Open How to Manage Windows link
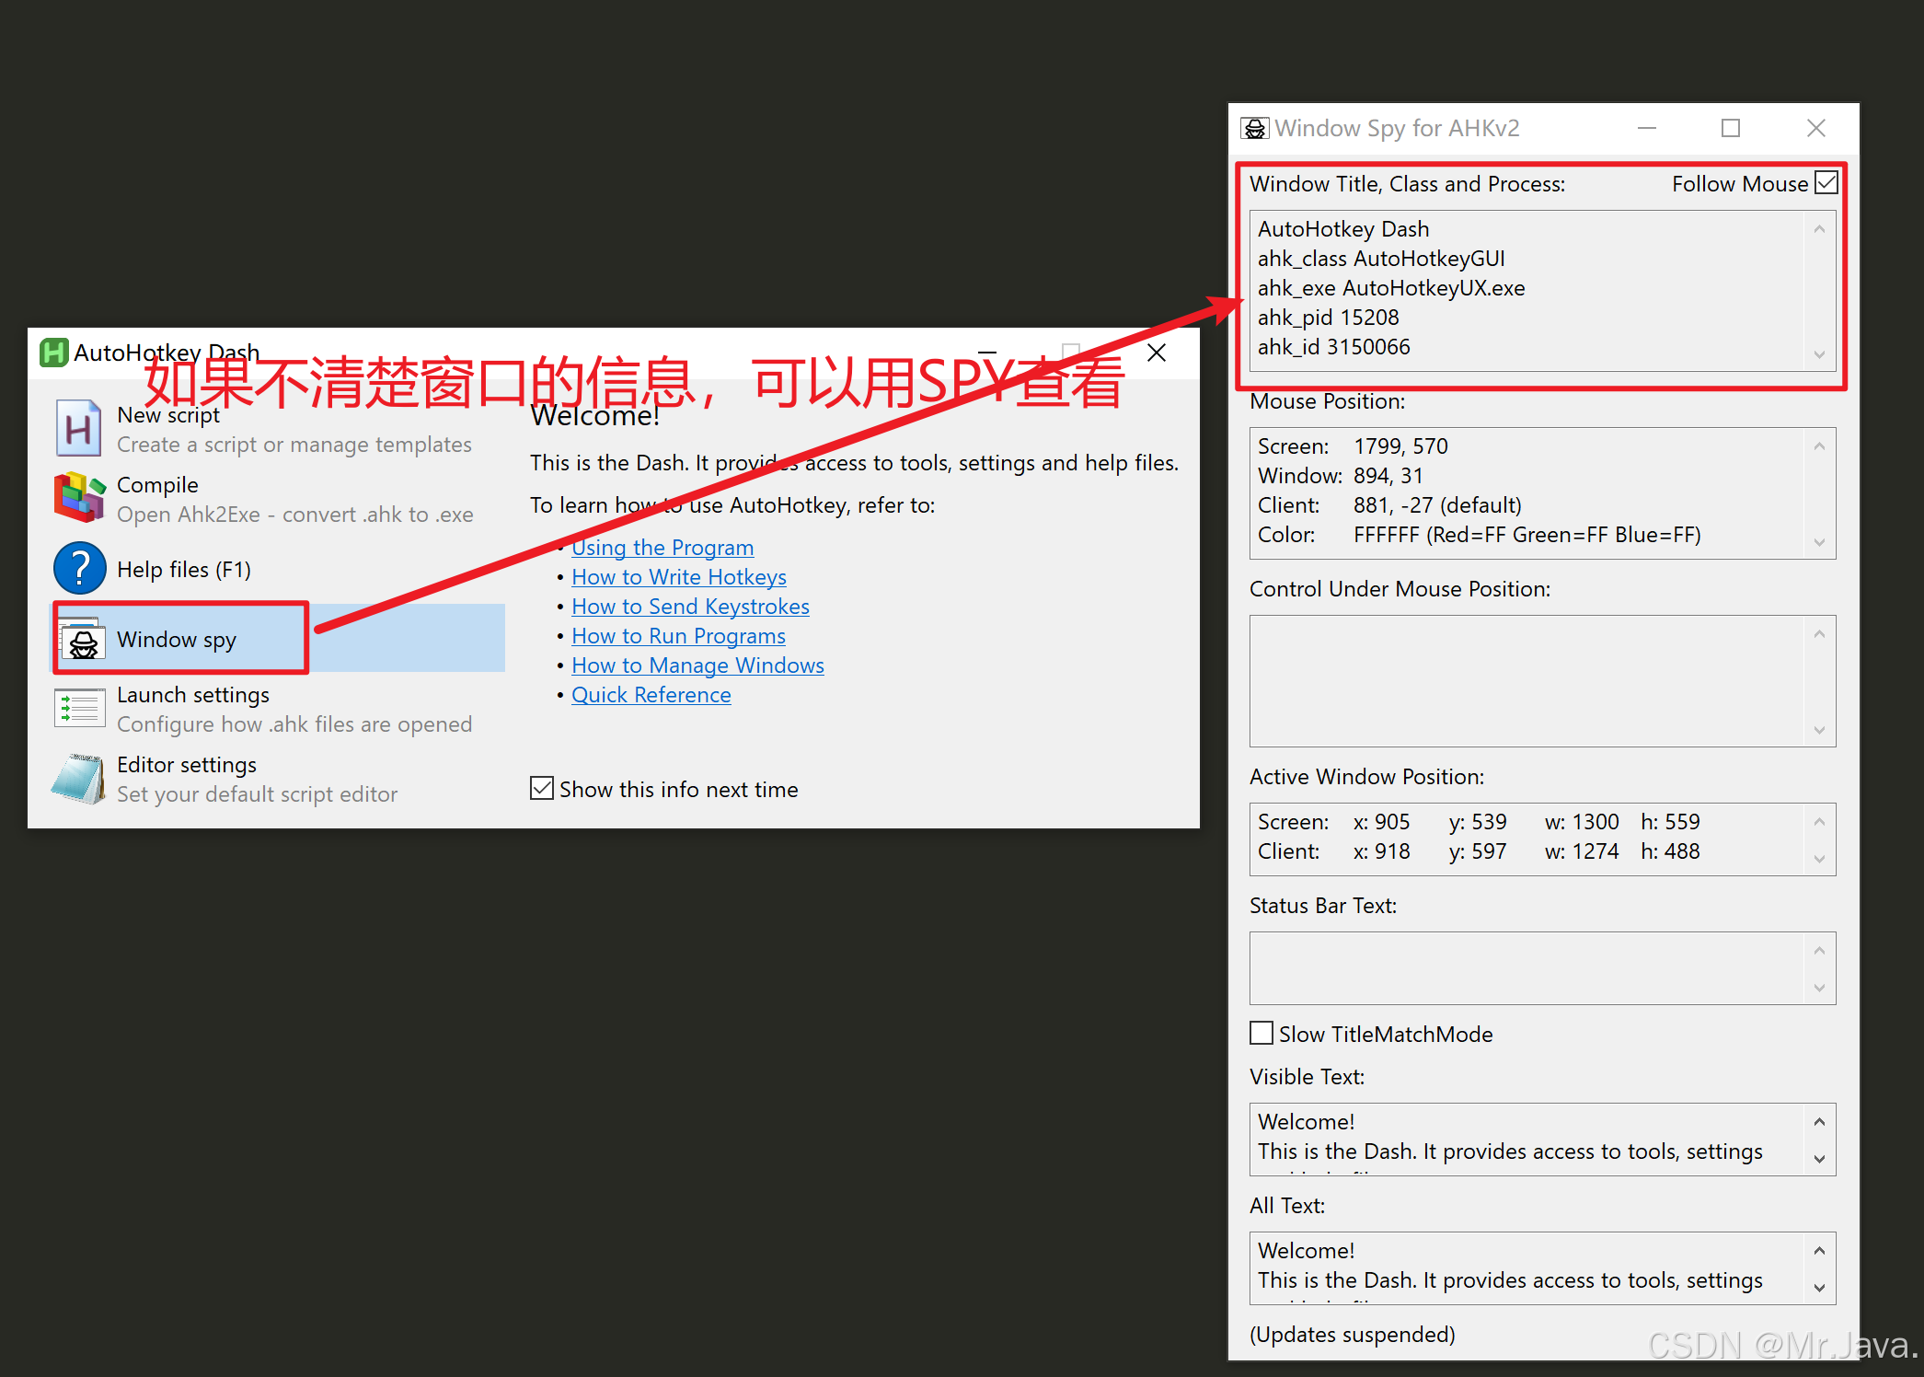Viewport: 1924px width, 1377px height. pyautogui.click(x=697, y=665)
